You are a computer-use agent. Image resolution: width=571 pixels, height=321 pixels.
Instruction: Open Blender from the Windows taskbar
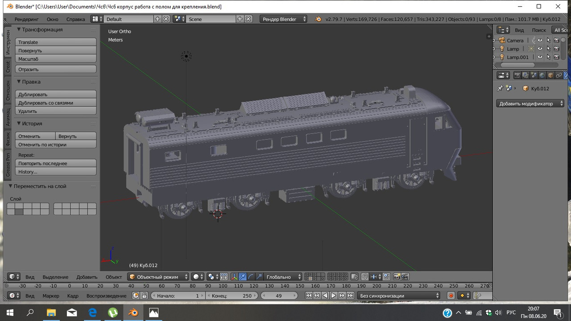pyautogui.click(x=133, y=313)
